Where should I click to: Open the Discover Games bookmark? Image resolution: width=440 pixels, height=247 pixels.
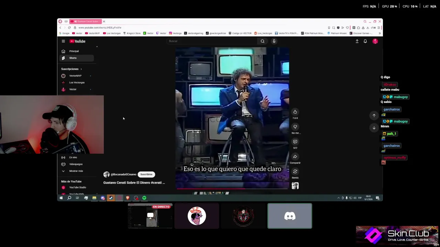click(x=361, y=33)
